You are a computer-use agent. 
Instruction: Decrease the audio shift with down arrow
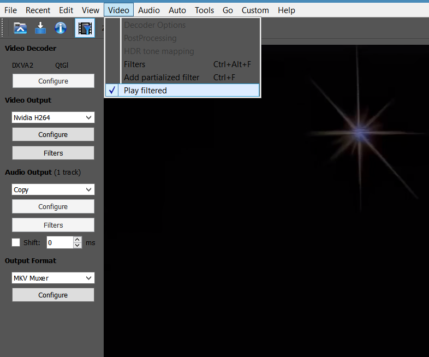[x=78, y=246]
